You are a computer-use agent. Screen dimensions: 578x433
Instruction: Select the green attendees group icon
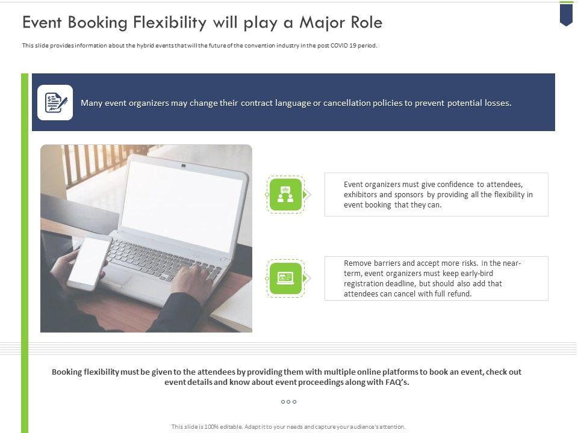point(285,194)
